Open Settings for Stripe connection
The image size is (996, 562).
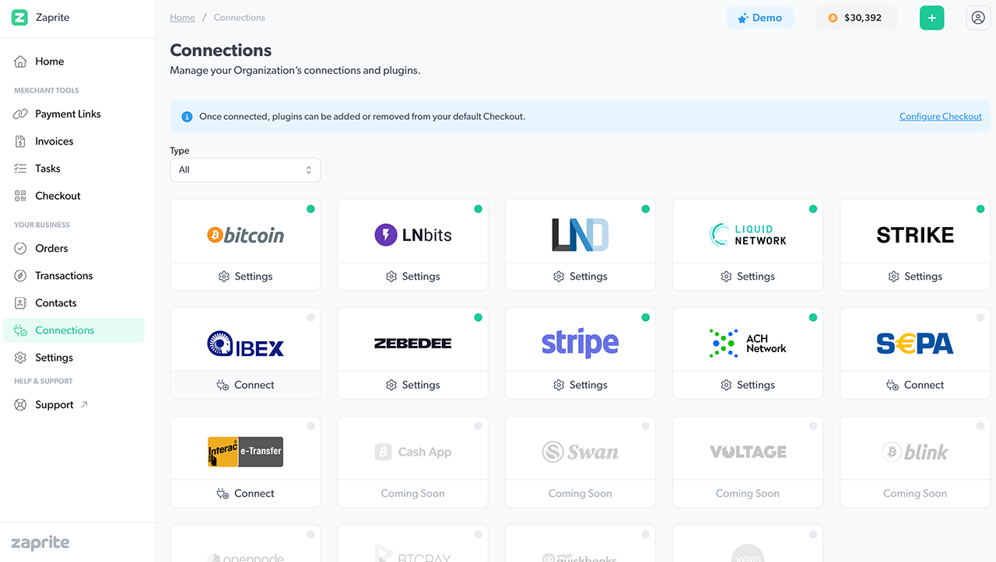580,386
